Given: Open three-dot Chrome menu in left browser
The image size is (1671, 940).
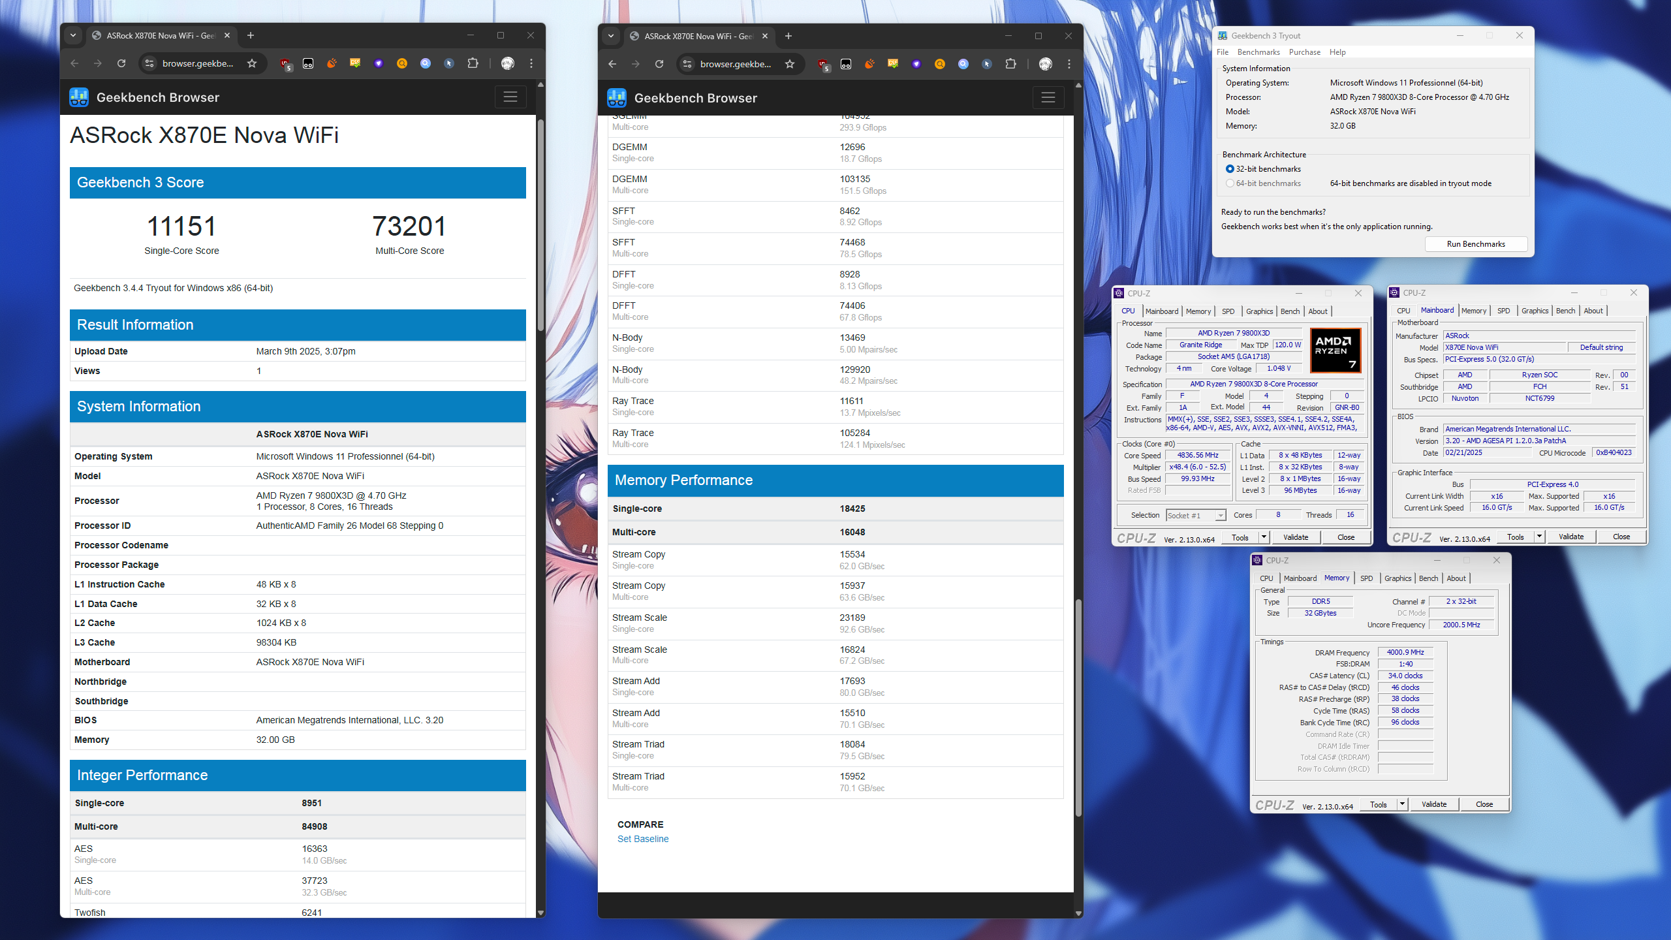Looking at the screenshot, I should coord(531,63).
